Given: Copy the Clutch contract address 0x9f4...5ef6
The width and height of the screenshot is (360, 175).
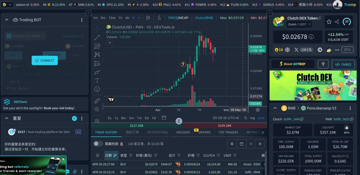Looking at the screenshot, I should pos(302,119).
